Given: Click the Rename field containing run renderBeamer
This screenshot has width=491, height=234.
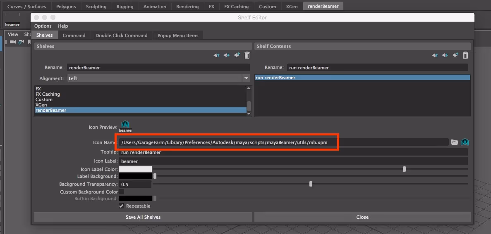Looking at the screenshot, I should coord(377,68).
